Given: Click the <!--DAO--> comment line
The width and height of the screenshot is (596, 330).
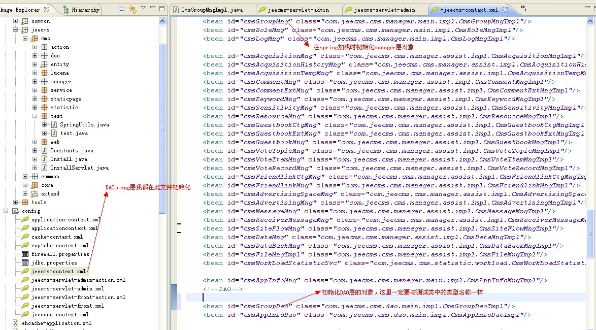Looking at the screenshot, I should [223, 289].
